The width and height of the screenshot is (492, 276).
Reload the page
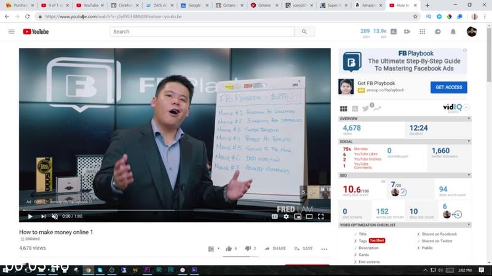coord(28,17)
